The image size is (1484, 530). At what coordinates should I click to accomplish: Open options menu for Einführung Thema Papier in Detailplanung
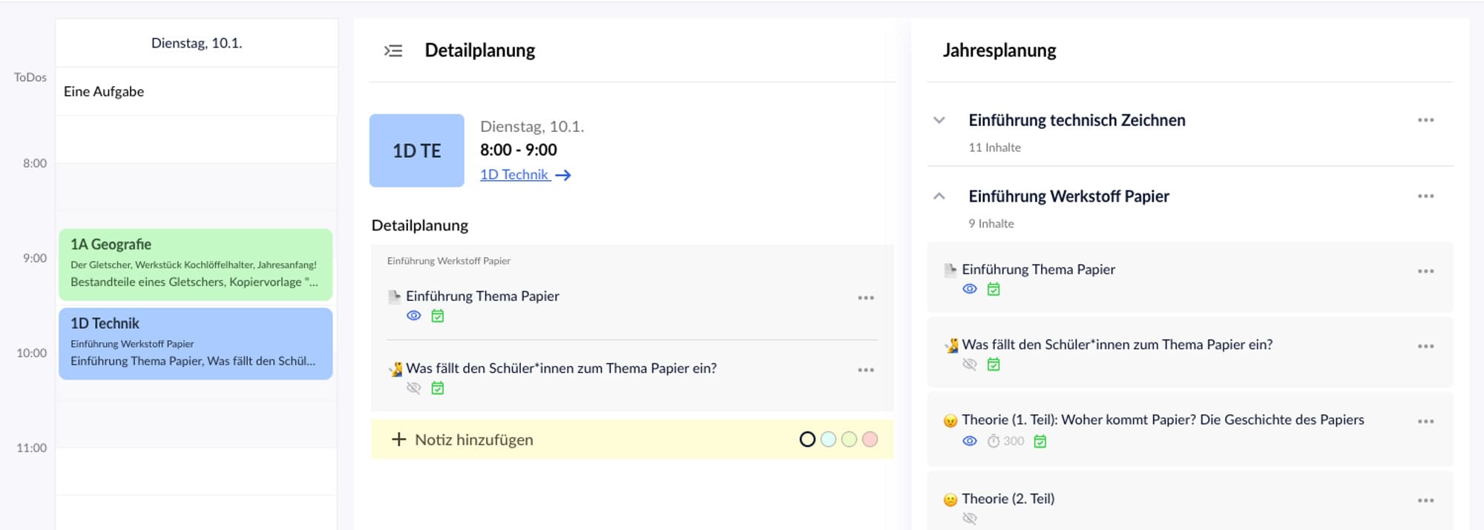pos(865,298)
